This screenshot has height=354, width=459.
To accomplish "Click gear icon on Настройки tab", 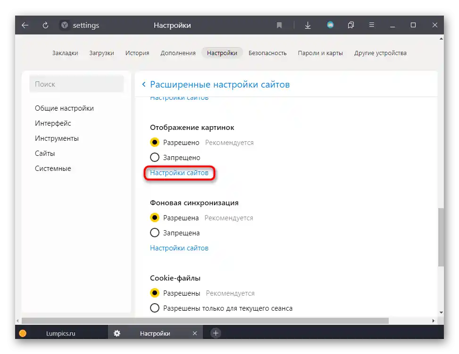I will point(117,333).
